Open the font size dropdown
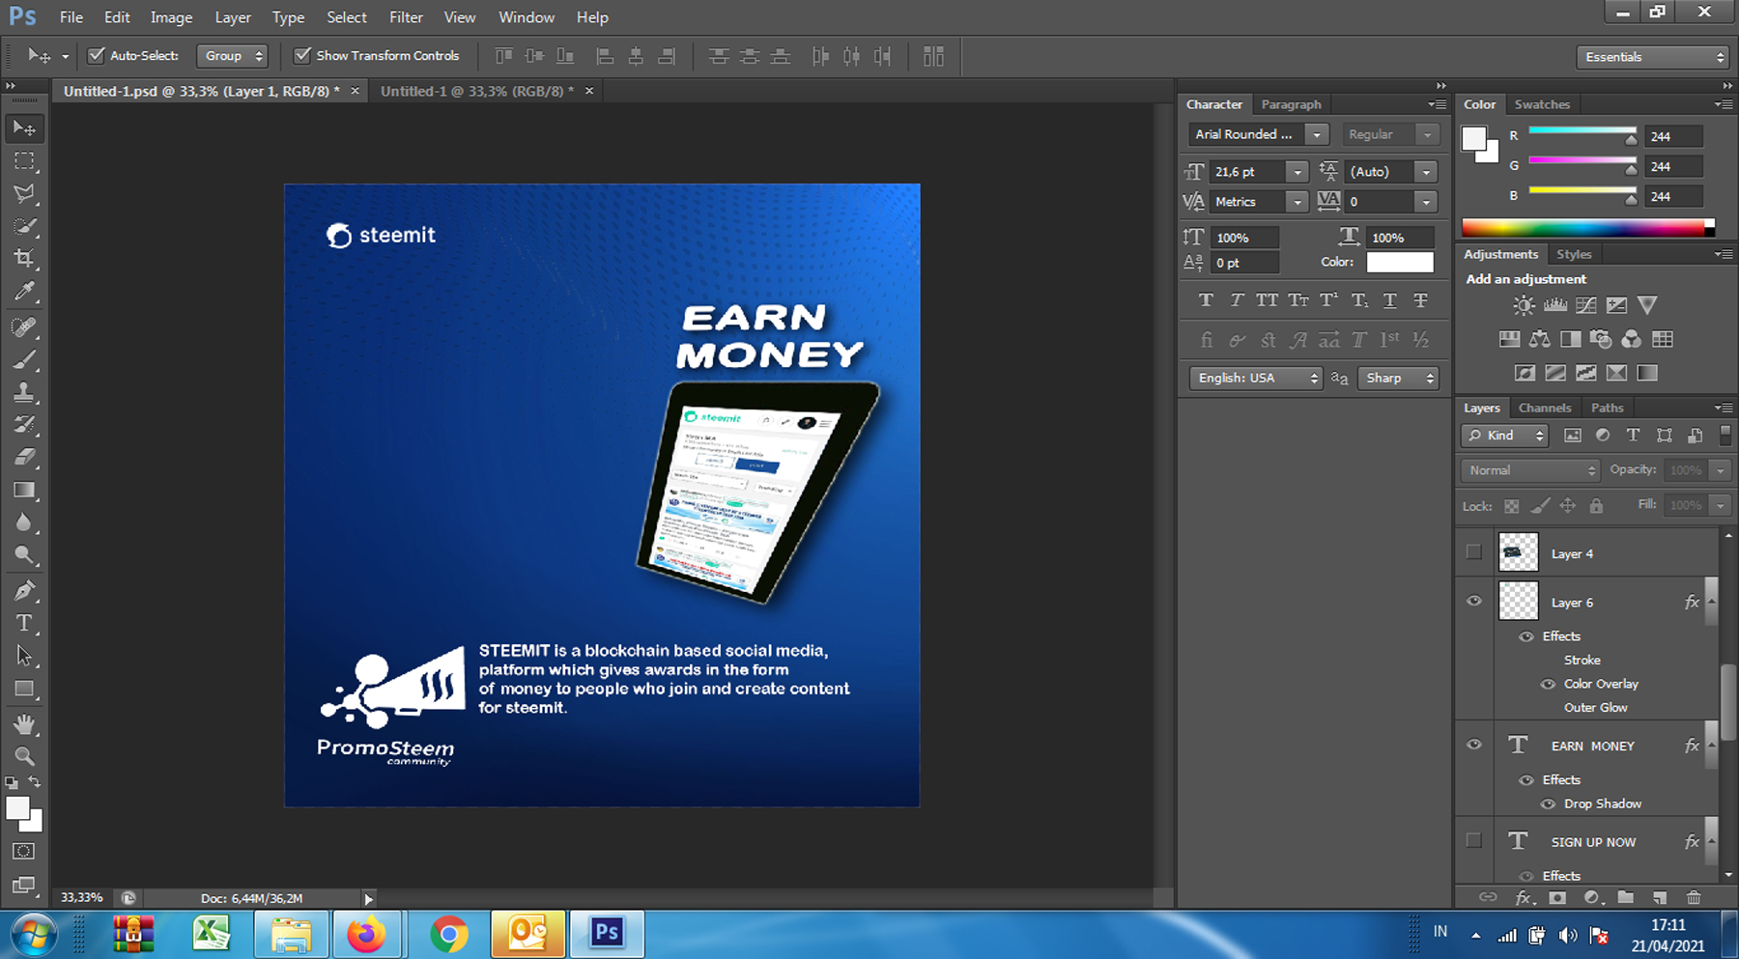Screen dimensions: 1739x959 (x=1297, y=172)
